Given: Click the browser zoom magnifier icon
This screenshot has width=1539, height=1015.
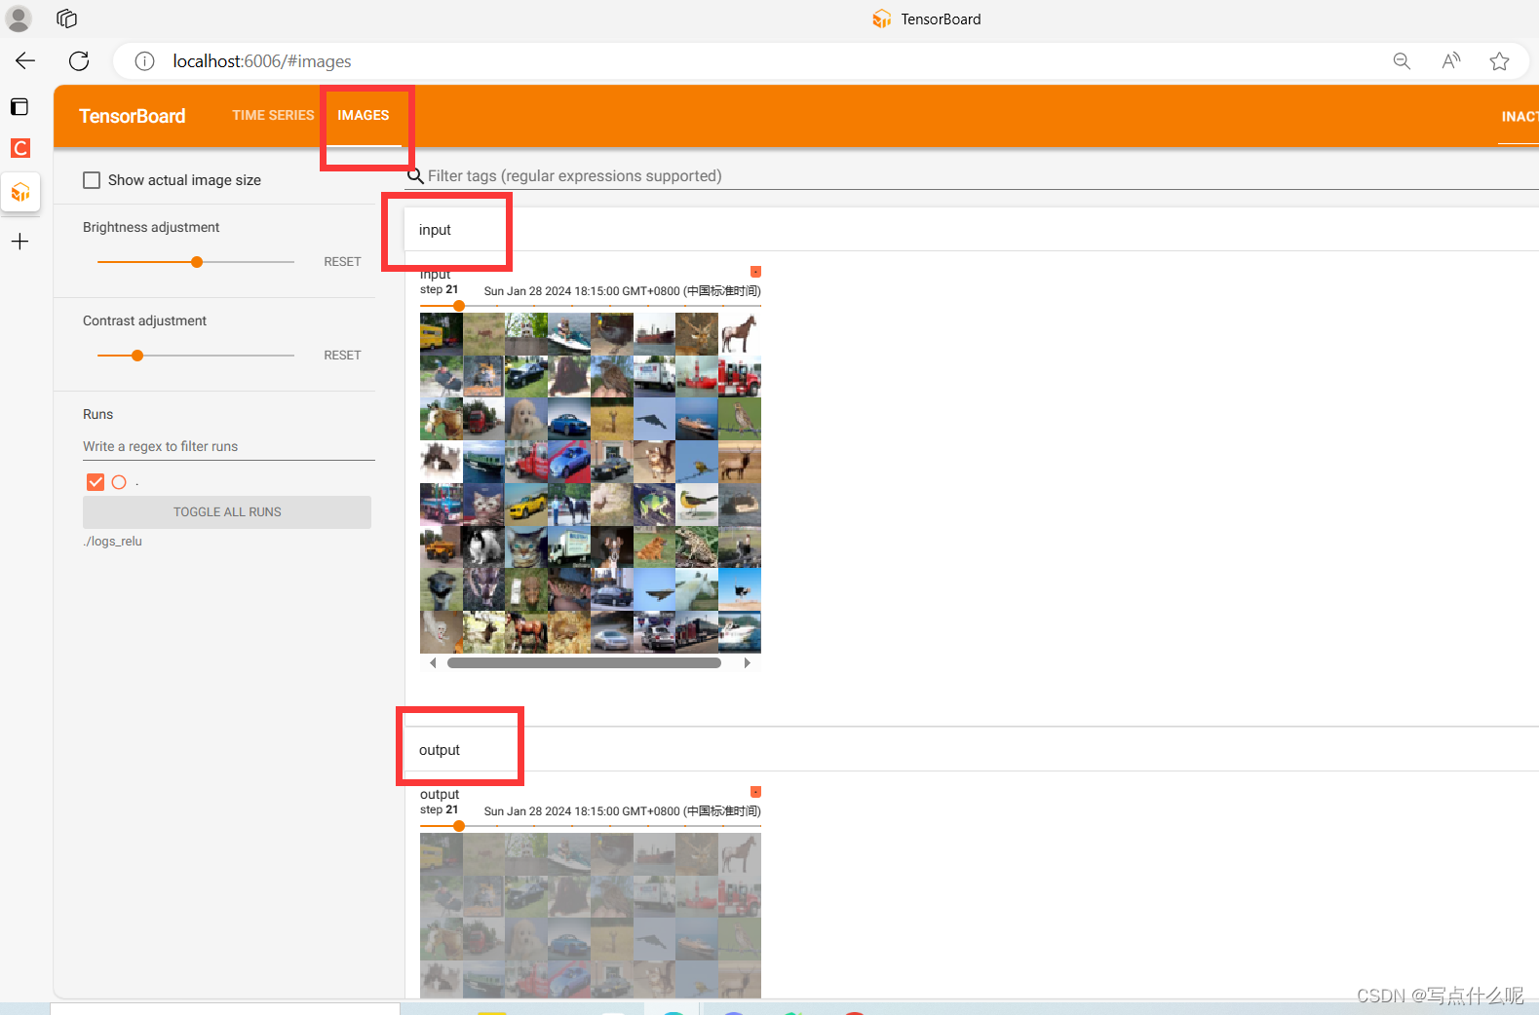Looking at the screenshot, I should tap(1402, 61).
